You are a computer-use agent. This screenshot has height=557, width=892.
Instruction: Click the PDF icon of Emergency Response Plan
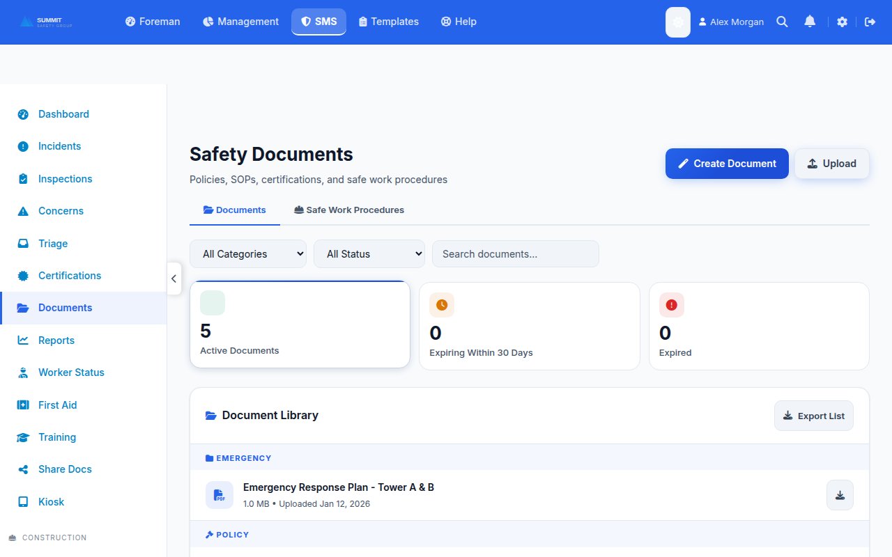coord(220,495)
